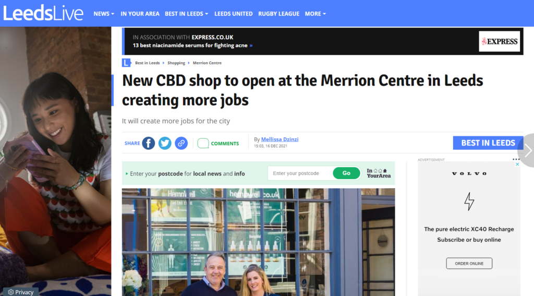The width and height of the screenshot is (534, 296).
Task: Go to next article arrow
Action: [x=527, y=150]
